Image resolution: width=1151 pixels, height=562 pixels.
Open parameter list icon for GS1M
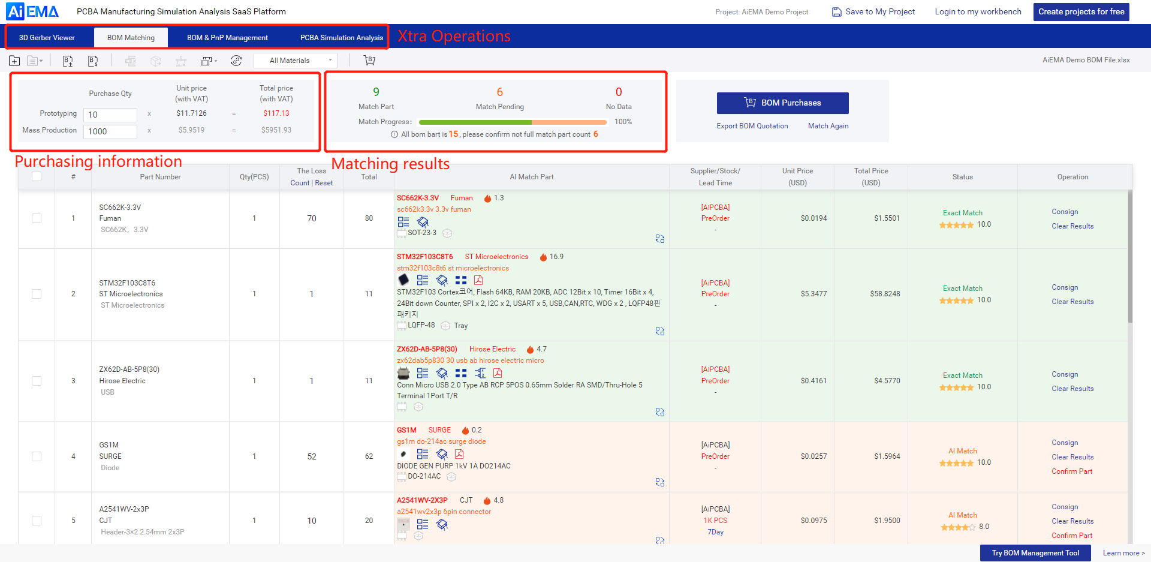423,454
